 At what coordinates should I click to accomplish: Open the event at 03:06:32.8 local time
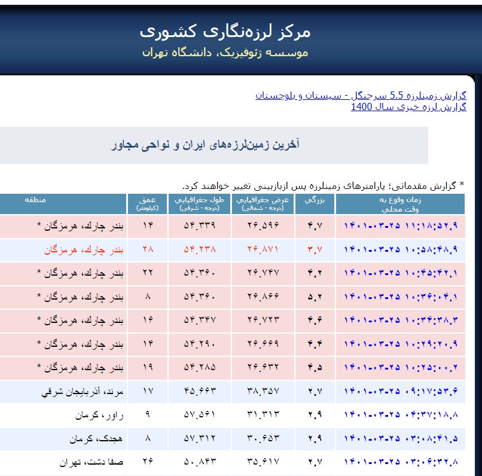[x=401, y=462]
